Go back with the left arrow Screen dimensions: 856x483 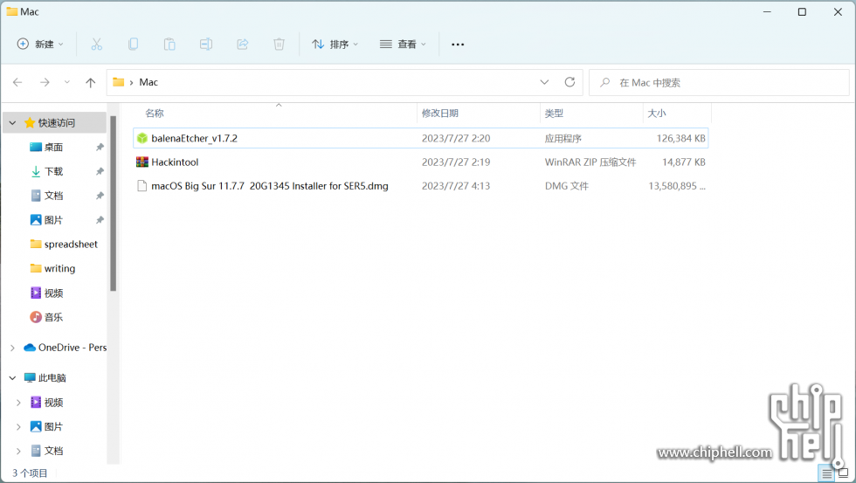click(x=17, y=82)
